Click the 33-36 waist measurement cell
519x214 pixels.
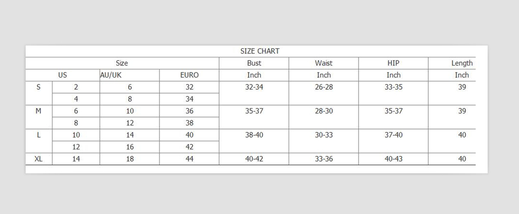tap(324, 159)
